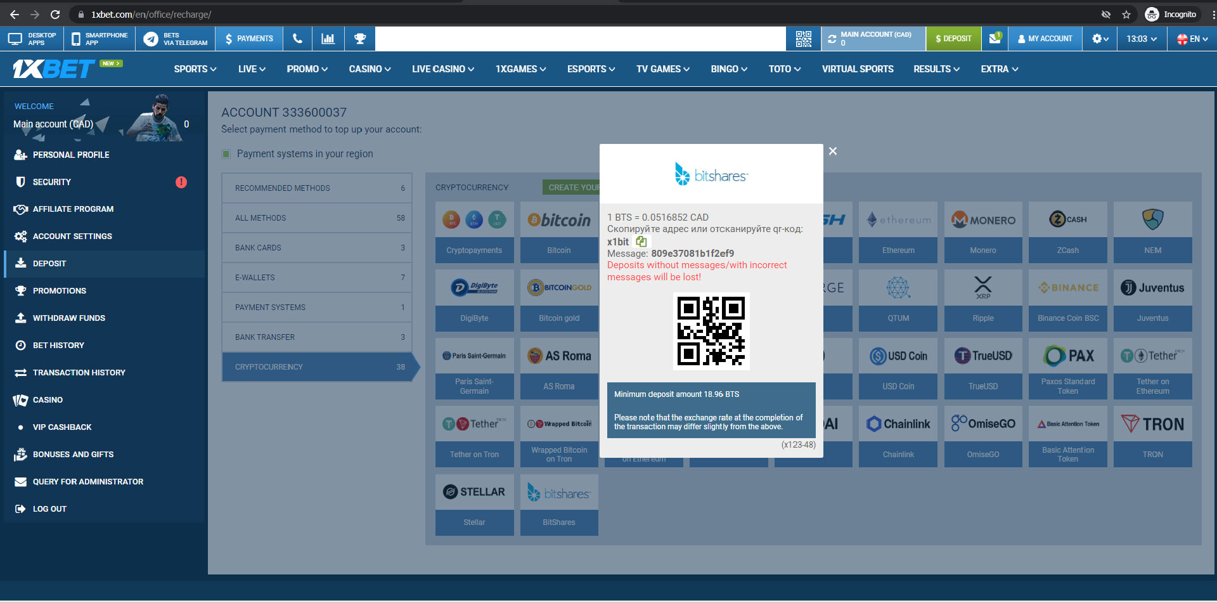The image size is (1217, 603).
Task: Close the BitShares deposit popup
Action: tap(833, 151)
